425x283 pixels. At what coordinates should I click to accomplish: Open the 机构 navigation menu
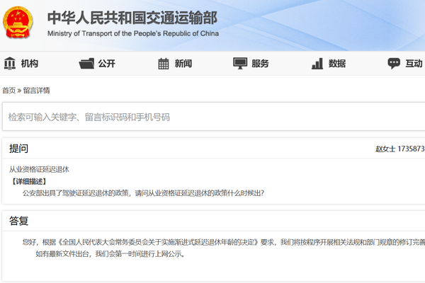tap(30, 64)
